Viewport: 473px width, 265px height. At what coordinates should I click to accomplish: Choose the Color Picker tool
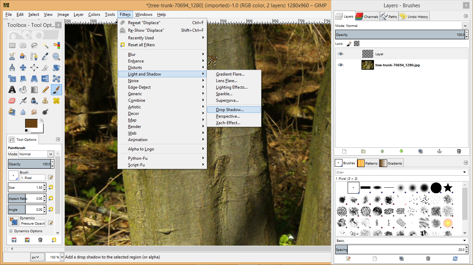coord(45,56)
